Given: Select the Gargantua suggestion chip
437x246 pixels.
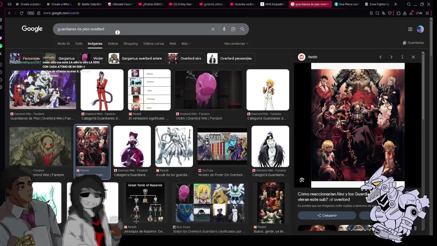Looking at the screenshot, I should click(61, 58).
